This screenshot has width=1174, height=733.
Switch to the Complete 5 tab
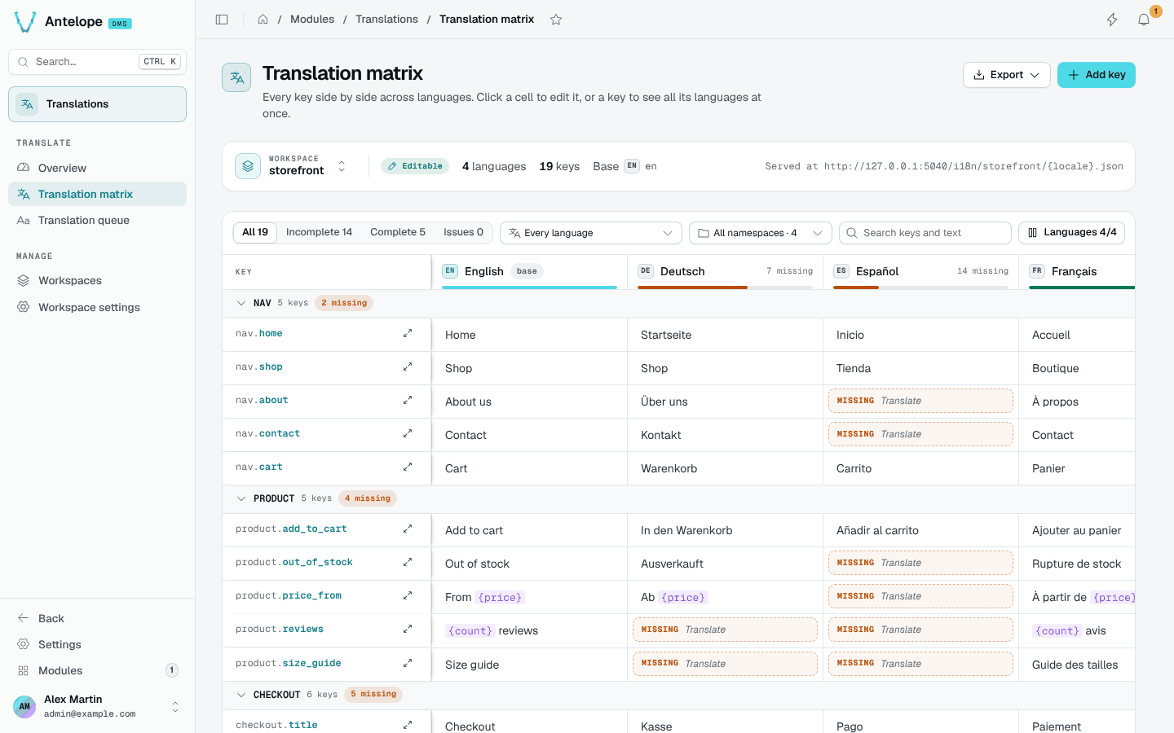click(398, 232)
